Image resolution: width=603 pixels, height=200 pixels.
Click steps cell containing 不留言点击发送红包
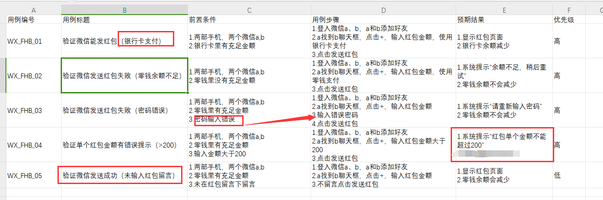point(383,175)
